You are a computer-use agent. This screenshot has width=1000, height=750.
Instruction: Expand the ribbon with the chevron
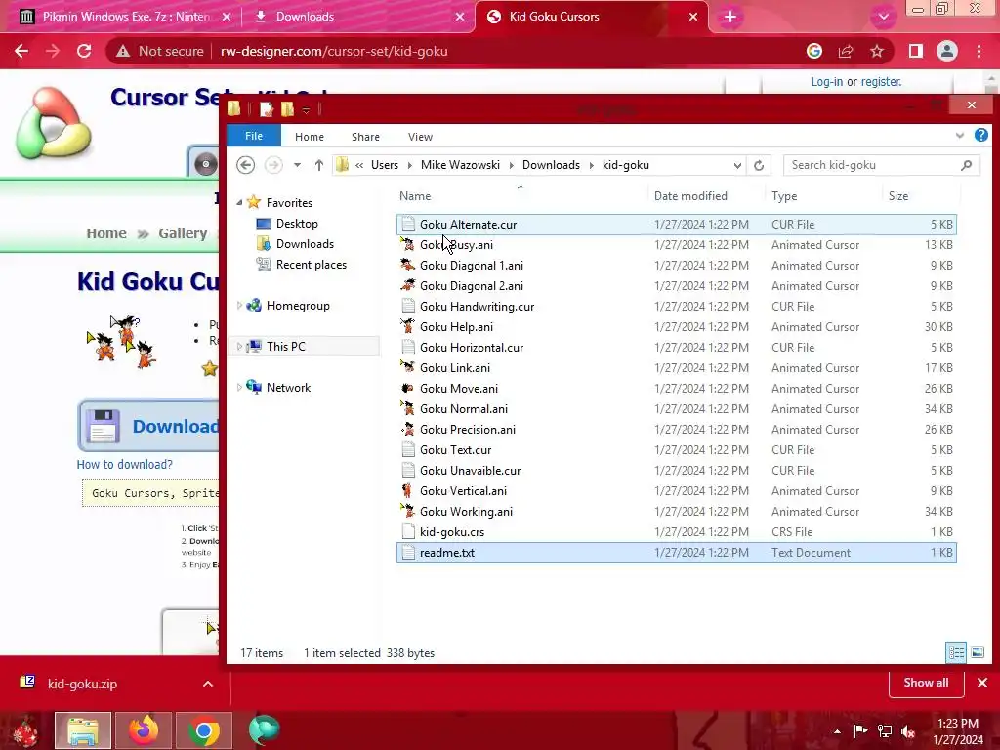960,135
